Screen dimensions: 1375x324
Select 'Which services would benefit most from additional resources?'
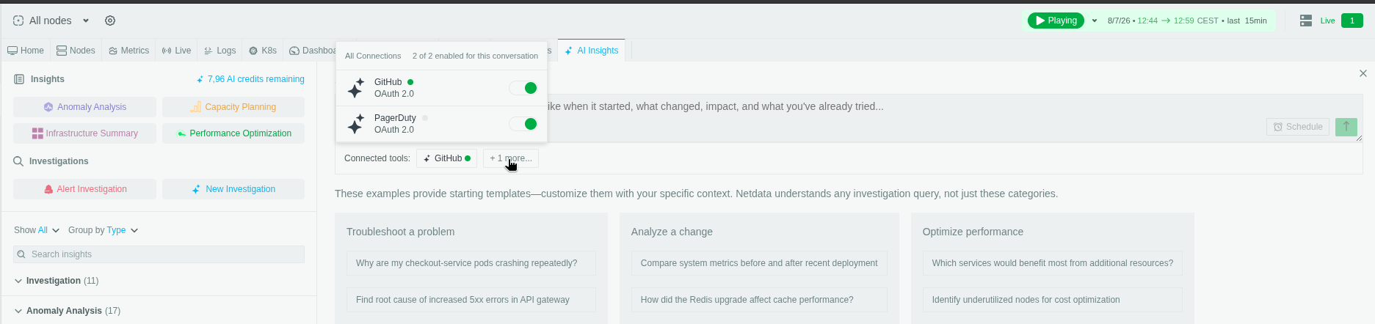click(1053, 263)
